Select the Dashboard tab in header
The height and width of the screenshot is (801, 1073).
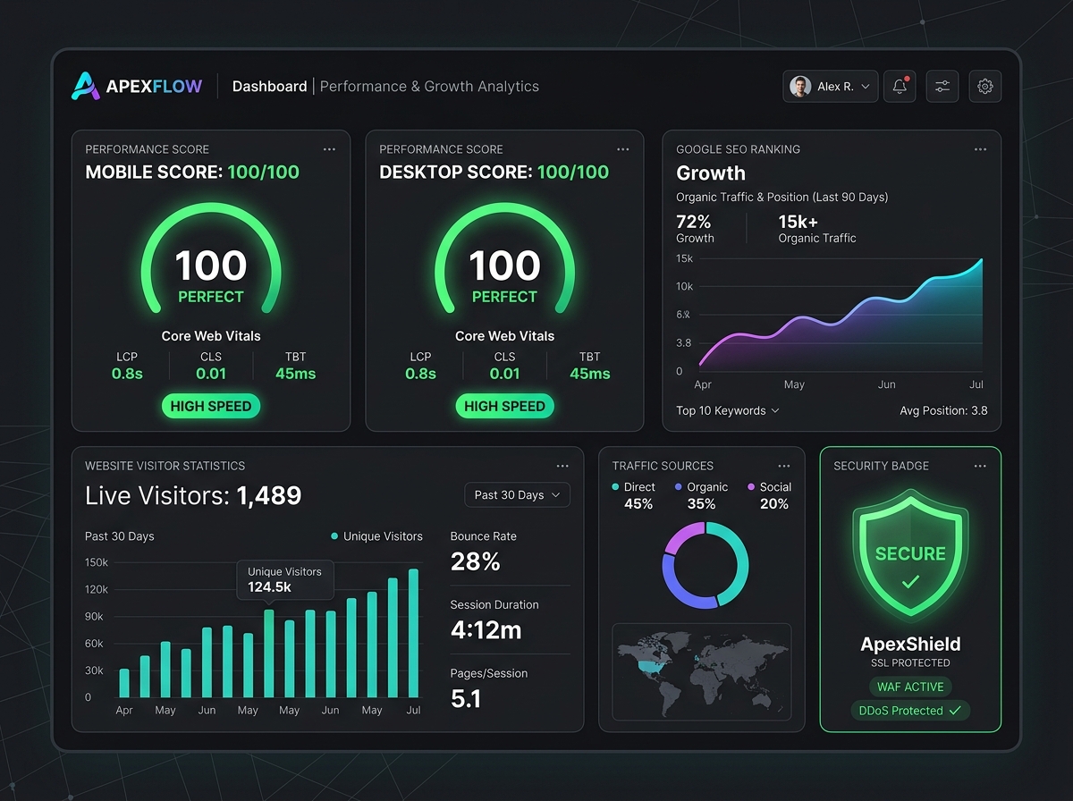(269, 87)
